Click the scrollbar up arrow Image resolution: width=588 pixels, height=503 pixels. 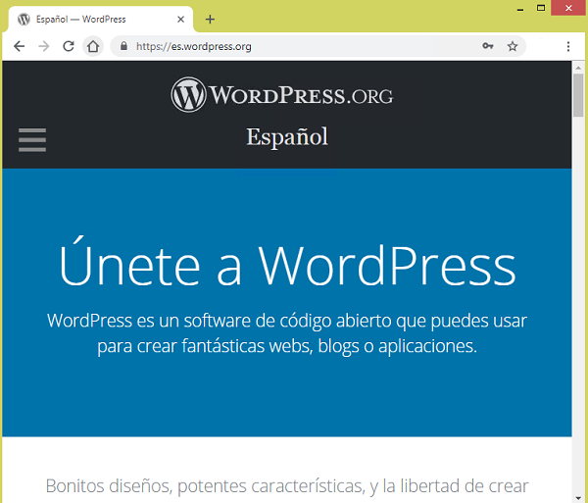579,67
